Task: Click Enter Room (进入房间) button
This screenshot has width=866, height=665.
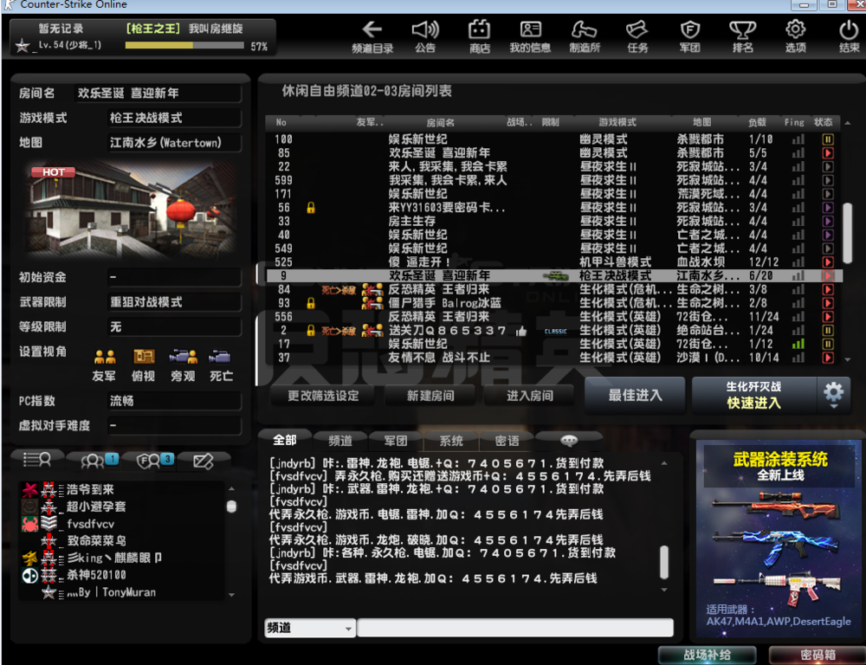Action: click(530, 396)
